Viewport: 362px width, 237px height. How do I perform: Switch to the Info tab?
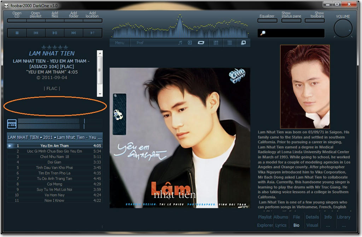(x=328, y=217)
